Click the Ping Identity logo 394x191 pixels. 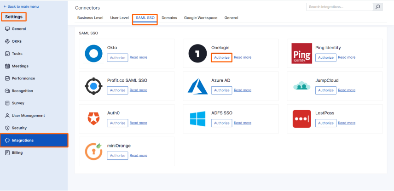coord(302,53)
